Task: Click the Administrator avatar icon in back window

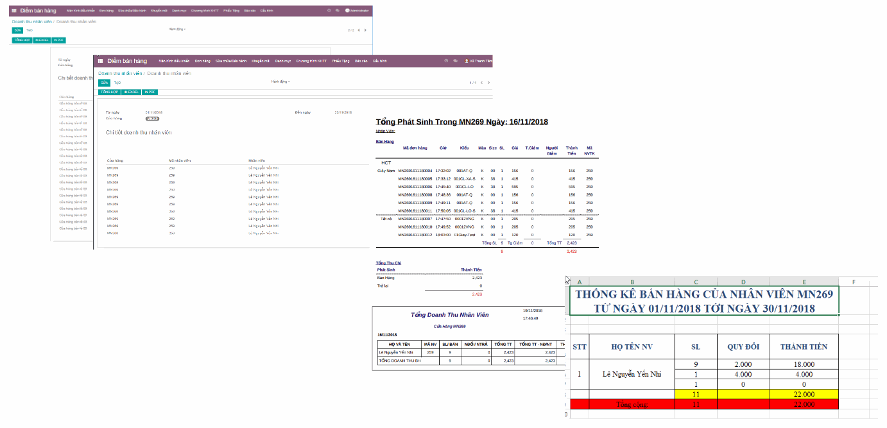Action: [348, 9]
